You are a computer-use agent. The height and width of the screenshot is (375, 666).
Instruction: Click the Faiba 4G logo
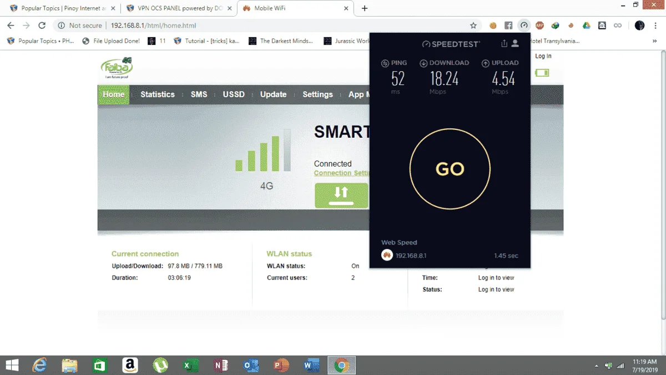pos(117,68)
